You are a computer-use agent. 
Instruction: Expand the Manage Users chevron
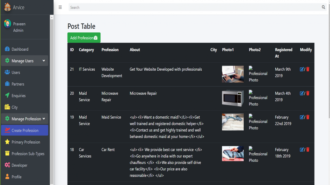(44, 61)
